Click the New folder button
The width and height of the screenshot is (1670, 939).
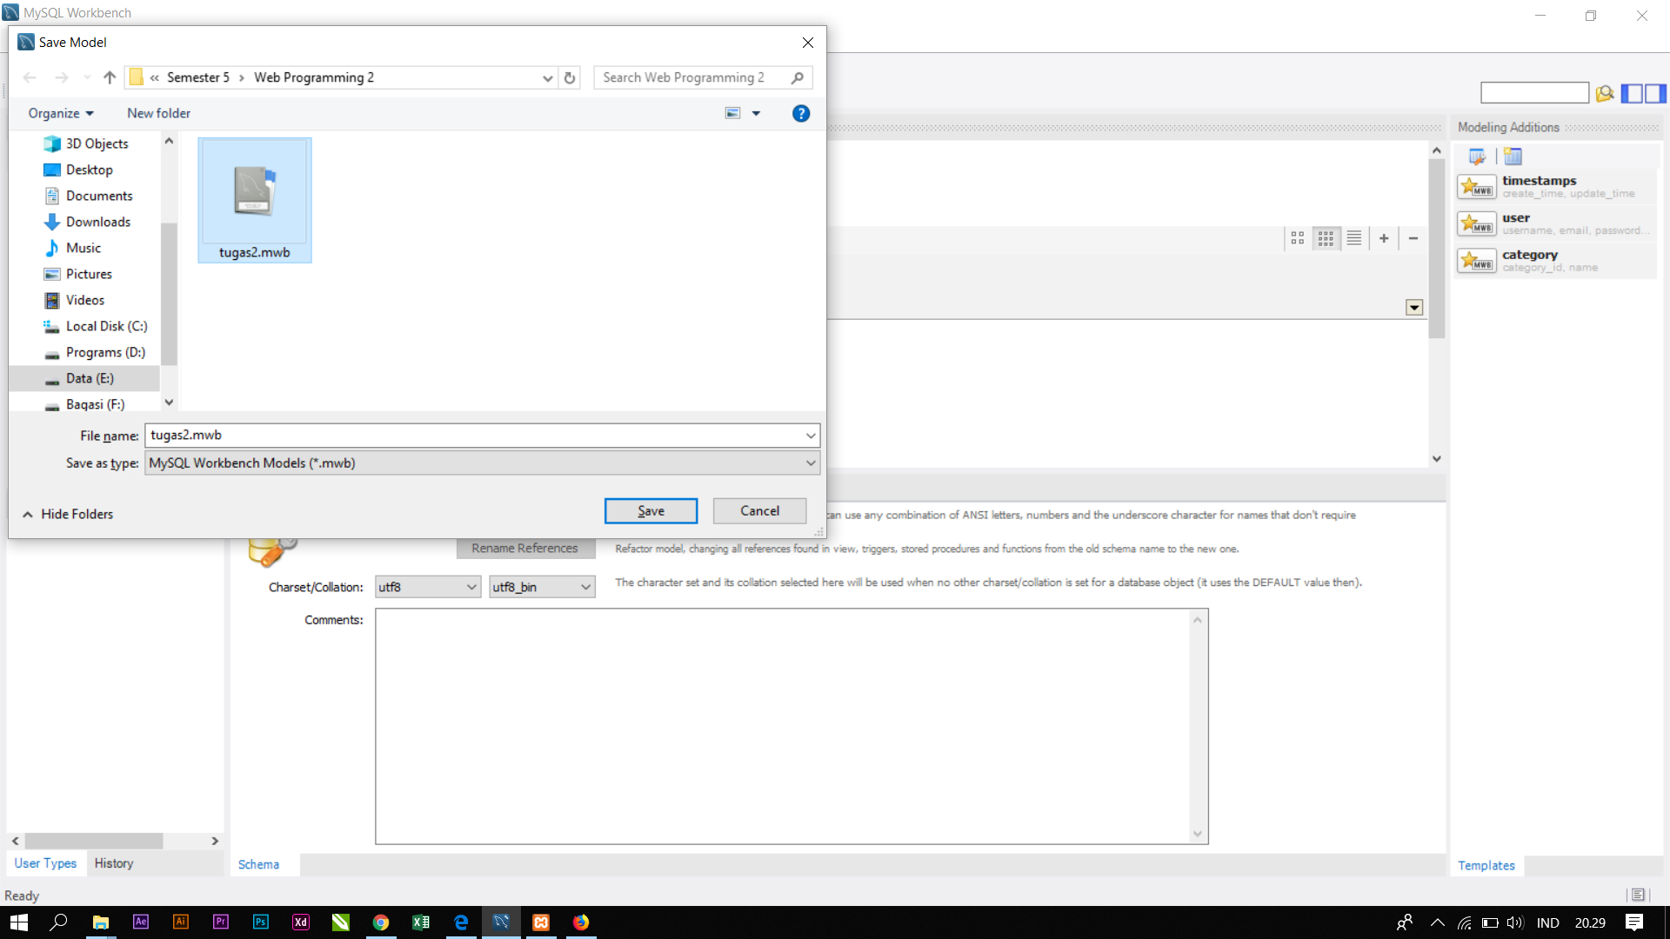(158, 113)
